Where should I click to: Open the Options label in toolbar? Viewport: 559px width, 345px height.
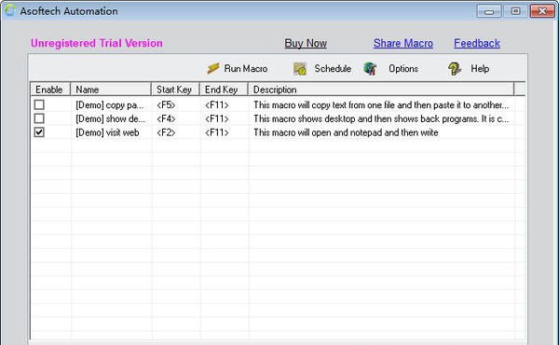click(403, 68)
